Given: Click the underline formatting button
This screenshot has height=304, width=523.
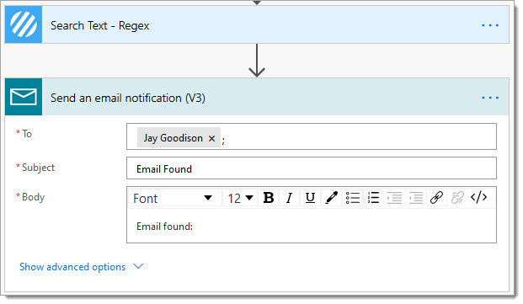Looking at the screenshot, I should tap(310, 198).
